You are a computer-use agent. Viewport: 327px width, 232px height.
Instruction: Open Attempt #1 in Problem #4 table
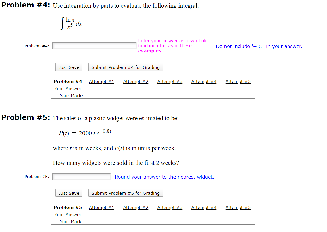(x=102, y=81)
